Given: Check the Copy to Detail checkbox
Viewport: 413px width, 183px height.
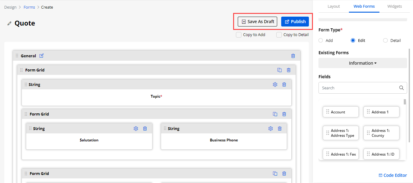Looking at the screenshot, I should point(279,35).
